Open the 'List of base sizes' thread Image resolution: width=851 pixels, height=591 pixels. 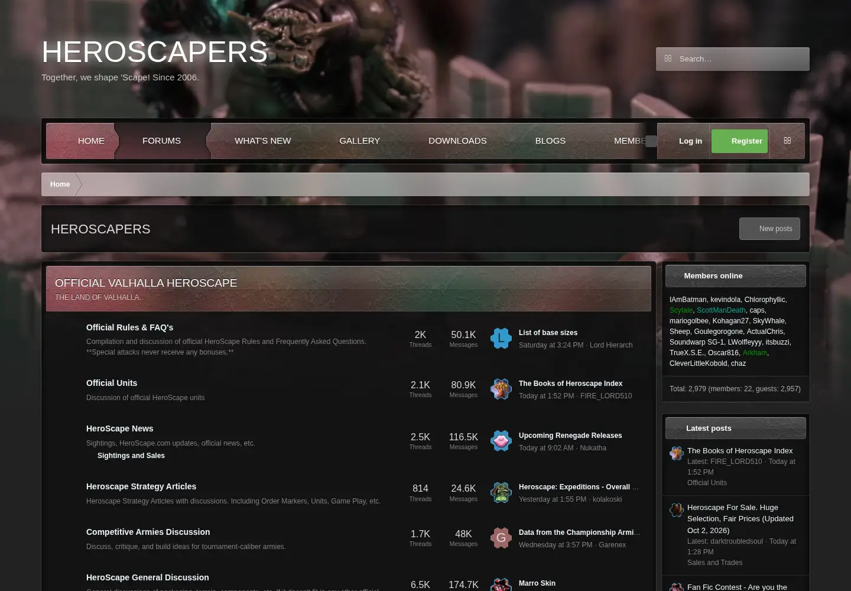(548, 333)
